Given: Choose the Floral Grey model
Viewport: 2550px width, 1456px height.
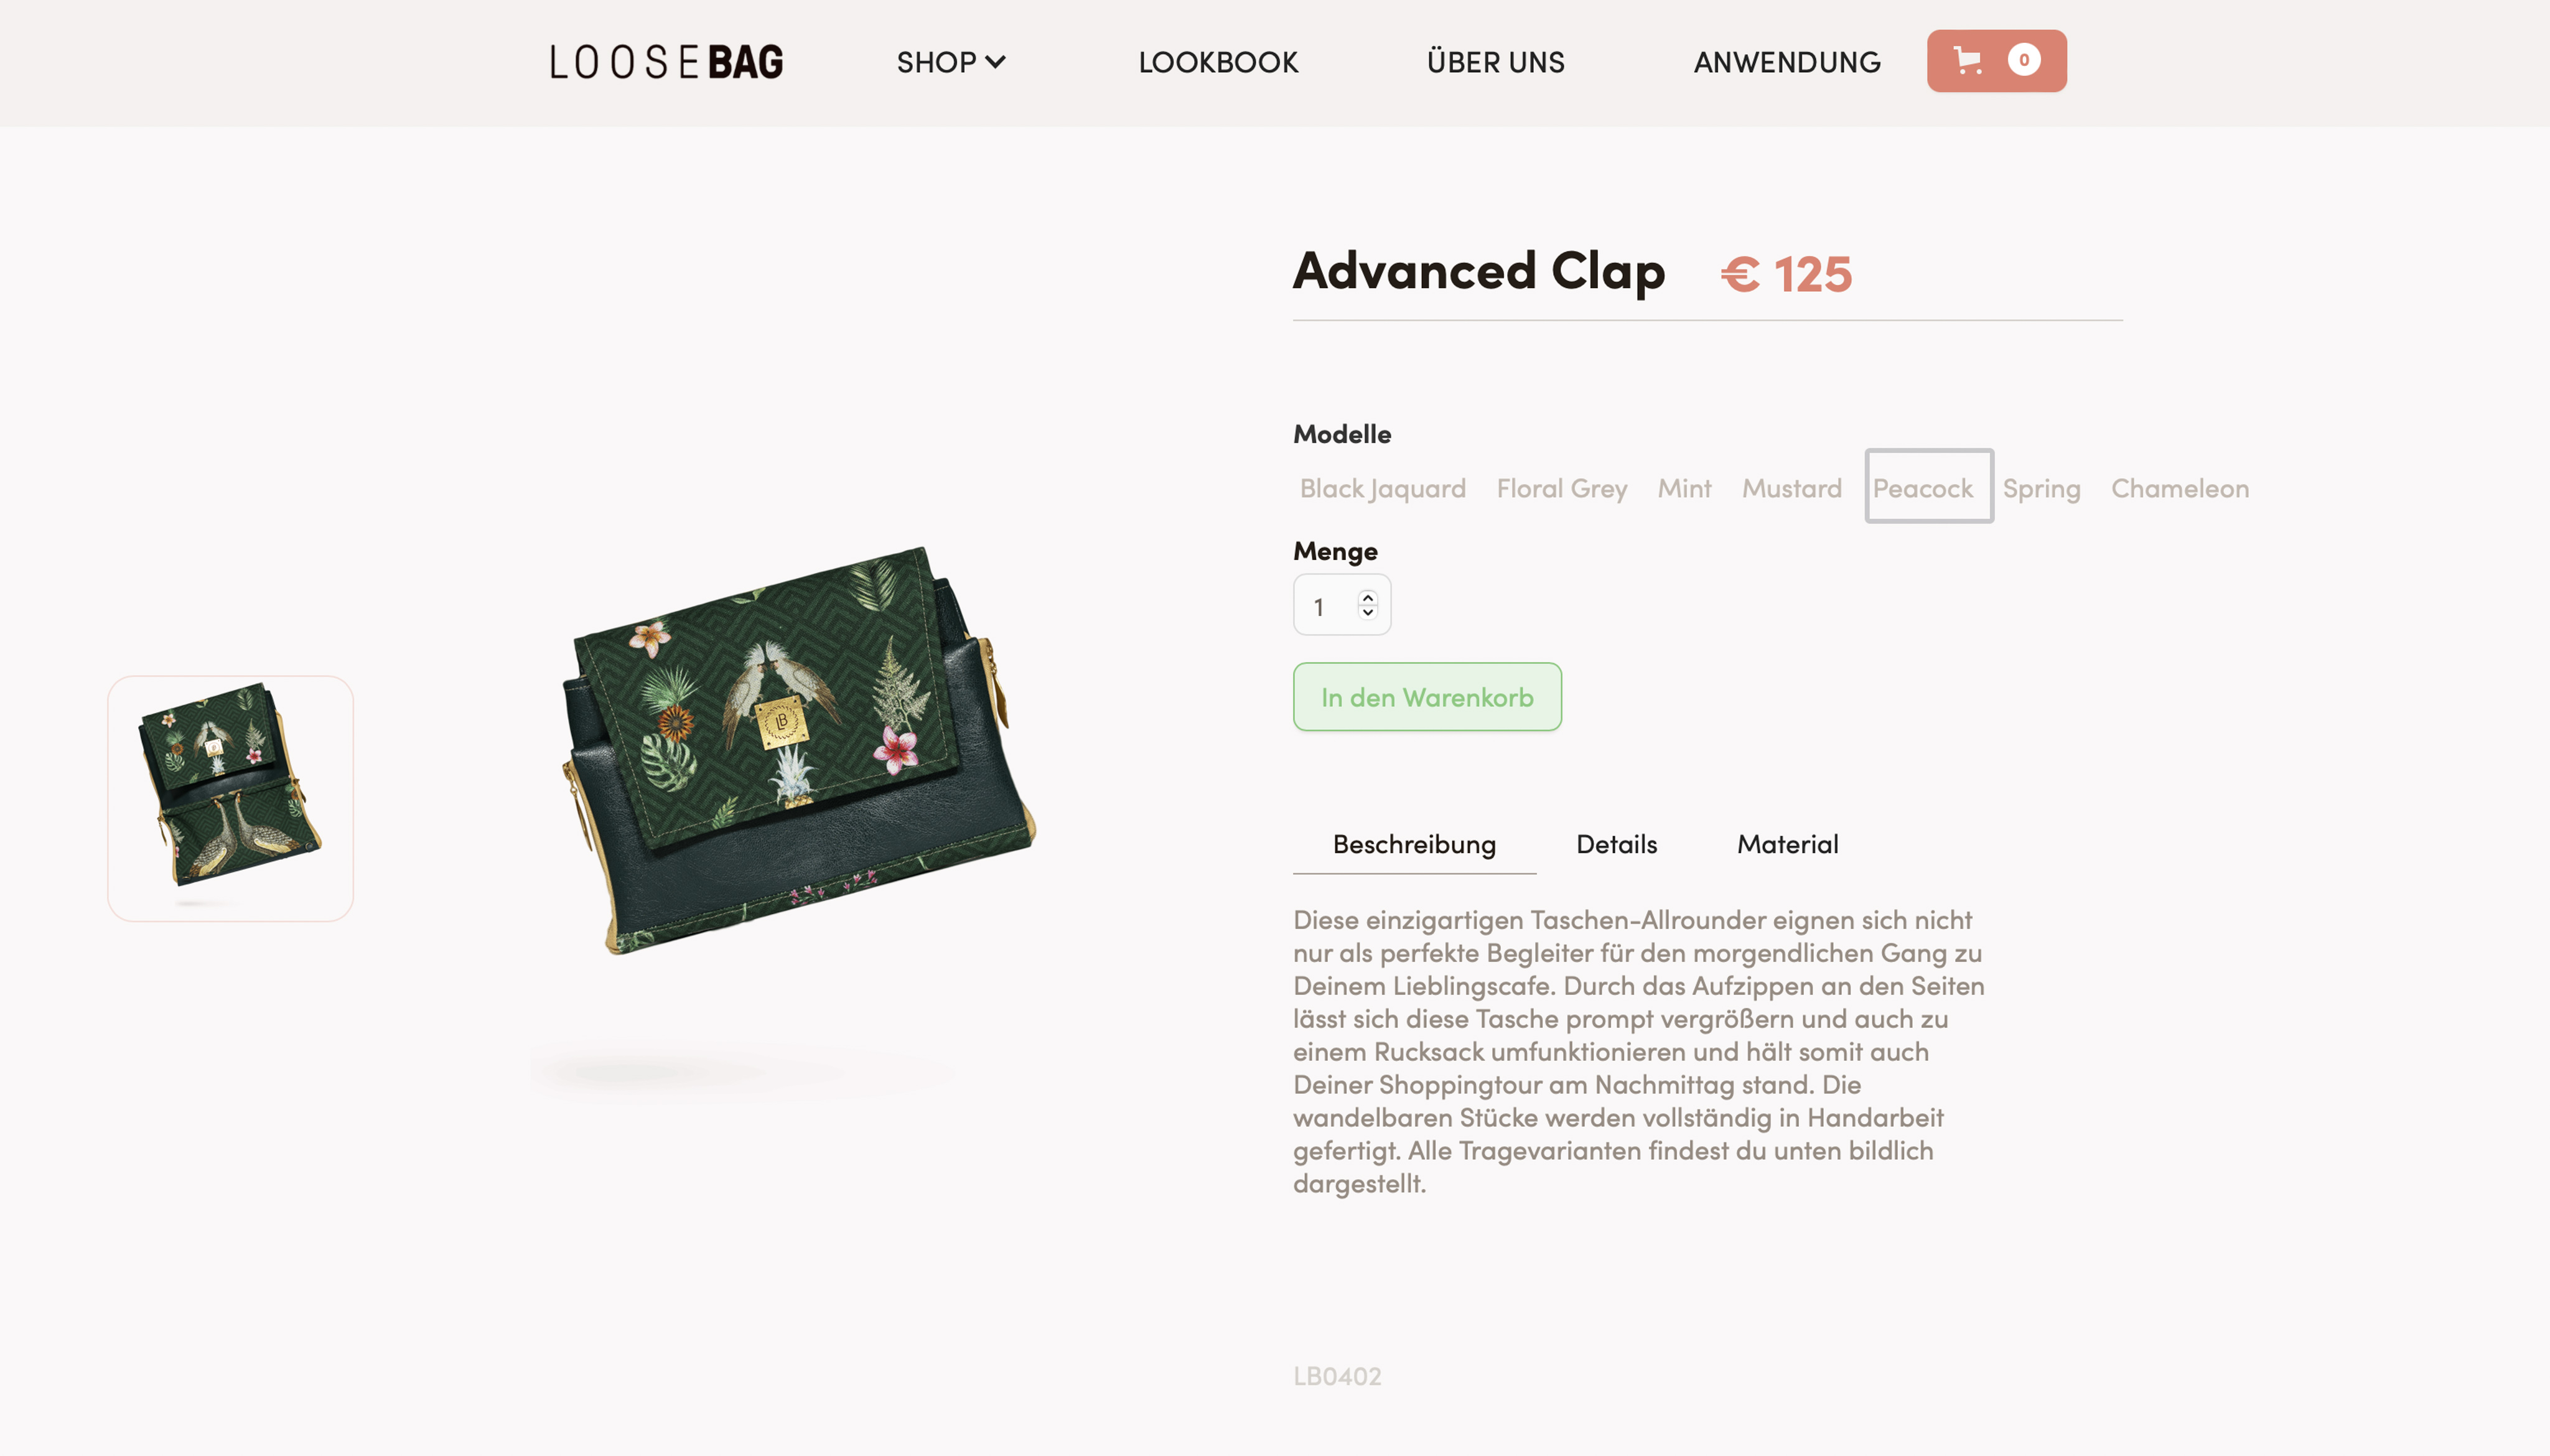Looking at the screenshot, I should pos(1561,488).
